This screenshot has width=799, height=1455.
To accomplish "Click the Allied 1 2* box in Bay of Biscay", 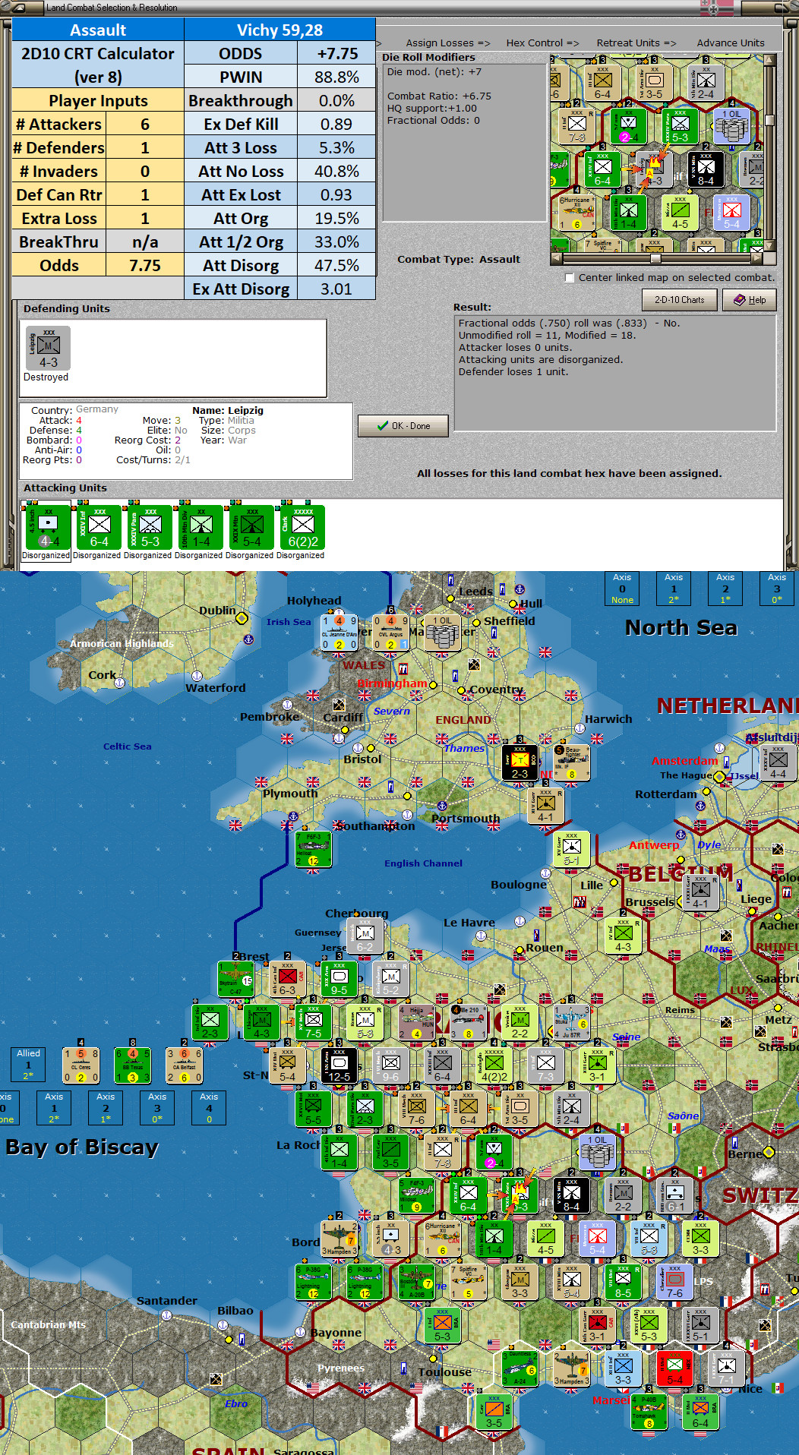I will point(28,1065).
